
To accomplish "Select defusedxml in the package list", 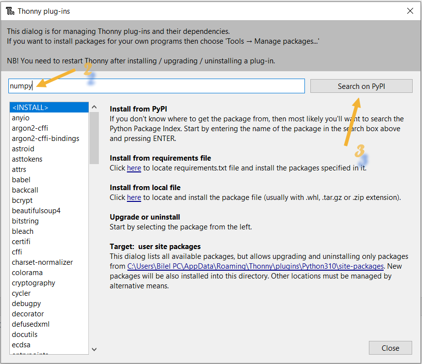I will point(49,324).
